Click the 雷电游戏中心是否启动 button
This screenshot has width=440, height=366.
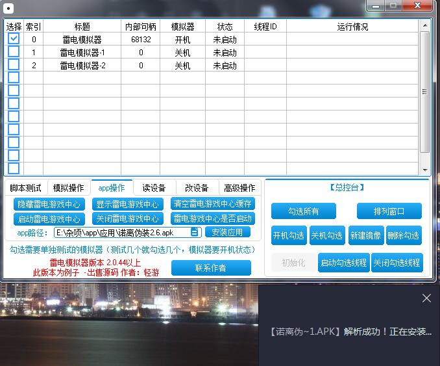tap(212, 218)
